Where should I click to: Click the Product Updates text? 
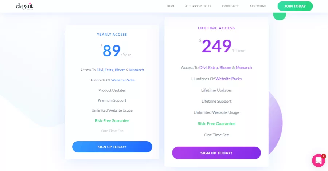click(x=112, y=90)
